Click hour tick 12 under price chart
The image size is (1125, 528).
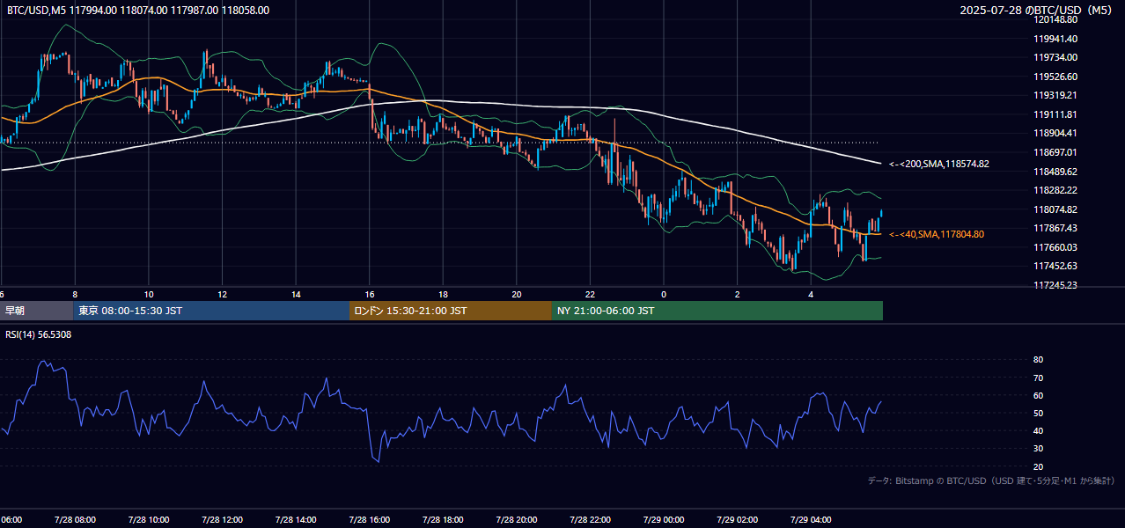pos(222,295)
